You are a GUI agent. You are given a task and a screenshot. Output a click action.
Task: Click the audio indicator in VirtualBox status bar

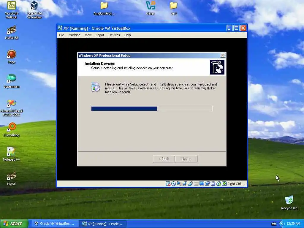coord(179,183)
